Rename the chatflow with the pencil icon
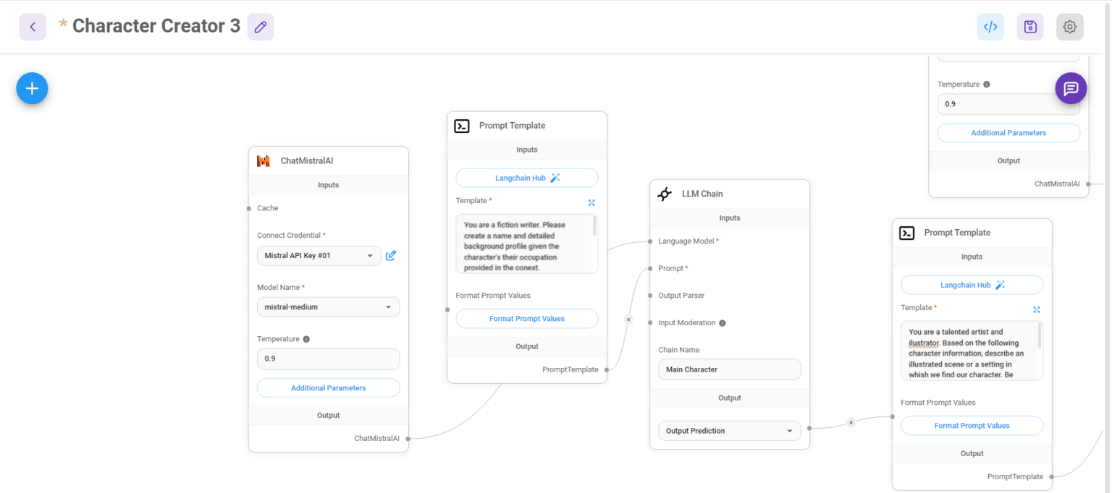 [x=260, y=26]
